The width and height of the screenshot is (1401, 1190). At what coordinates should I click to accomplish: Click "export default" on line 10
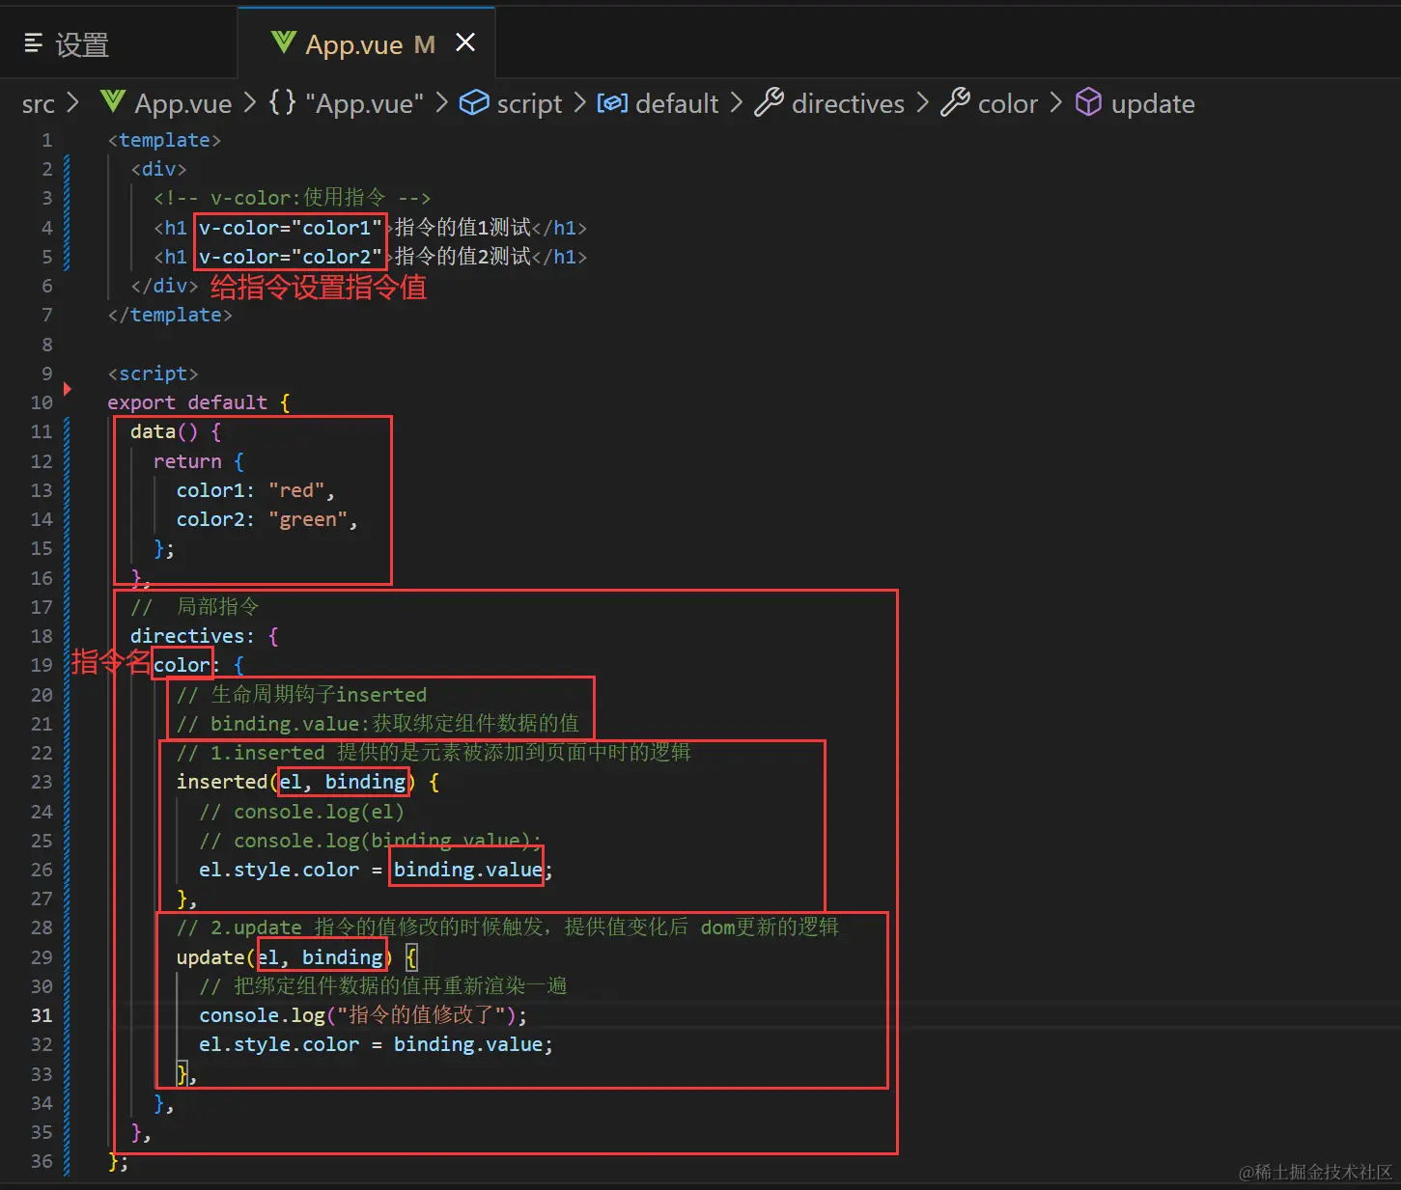coord(187,402)
